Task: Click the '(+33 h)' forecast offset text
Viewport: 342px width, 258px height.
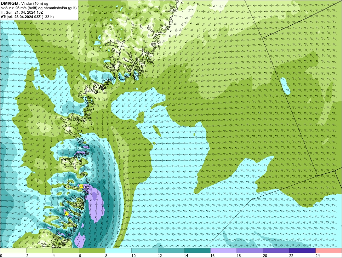Action: point(48,16)
